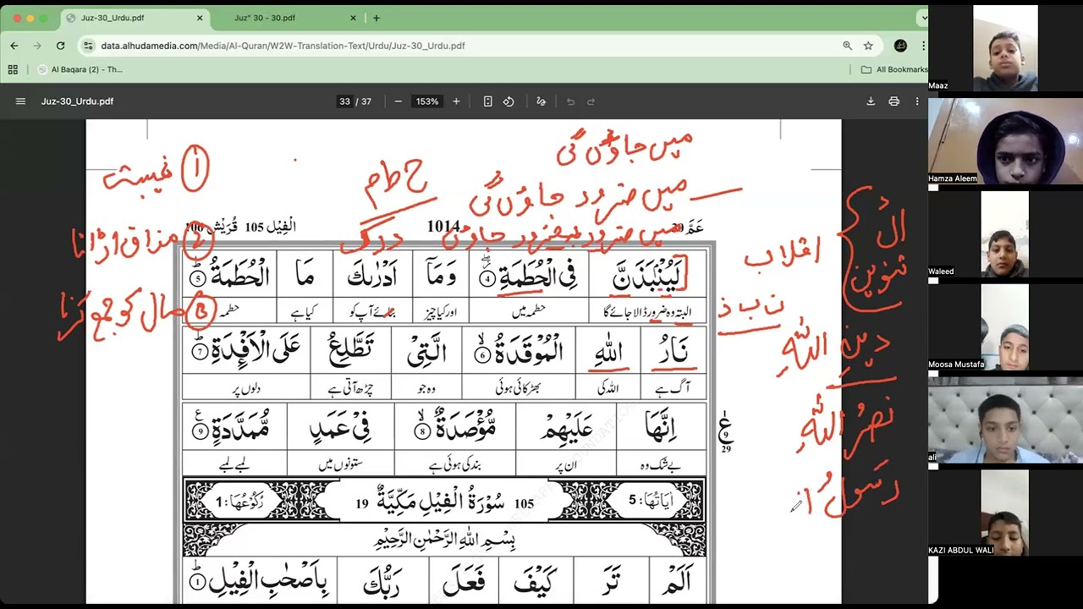Click the Surah Al-Fil title banner
Image resolution: width=1083 pixels, height=609 pixels.
point(445,502)
